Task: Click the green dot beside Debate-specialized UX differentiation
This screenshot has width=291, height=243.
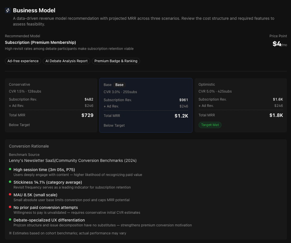Action: point(11,220)
